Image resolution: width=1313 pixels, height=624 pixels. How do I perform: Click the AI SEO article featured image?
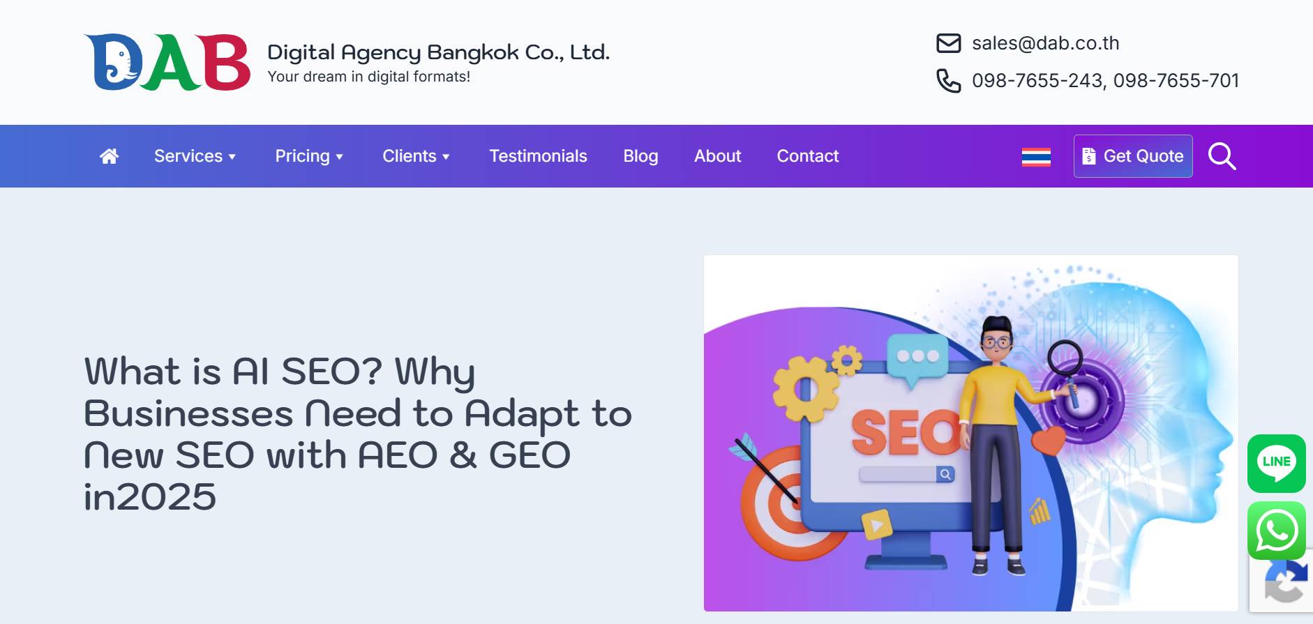(971, 433)
